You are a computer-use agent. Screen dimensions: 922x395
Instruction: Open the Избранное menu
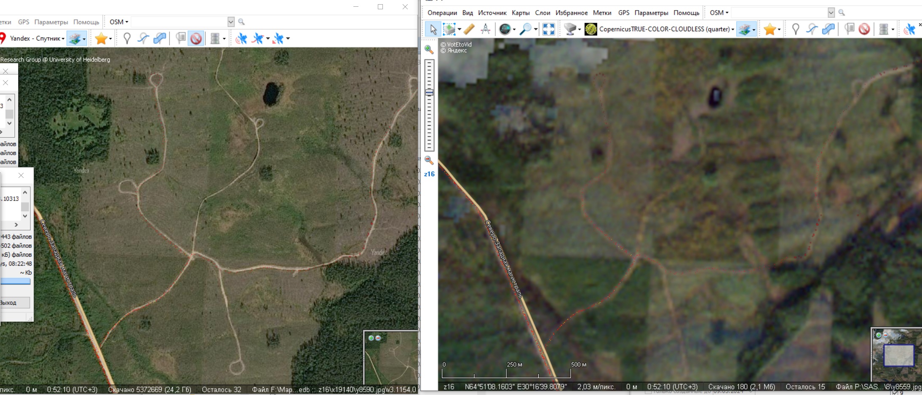click(571, 13)
